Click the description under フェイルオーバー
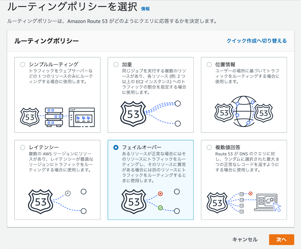The height and width of the screenshot is (249, 301). (x=154, y=167)
